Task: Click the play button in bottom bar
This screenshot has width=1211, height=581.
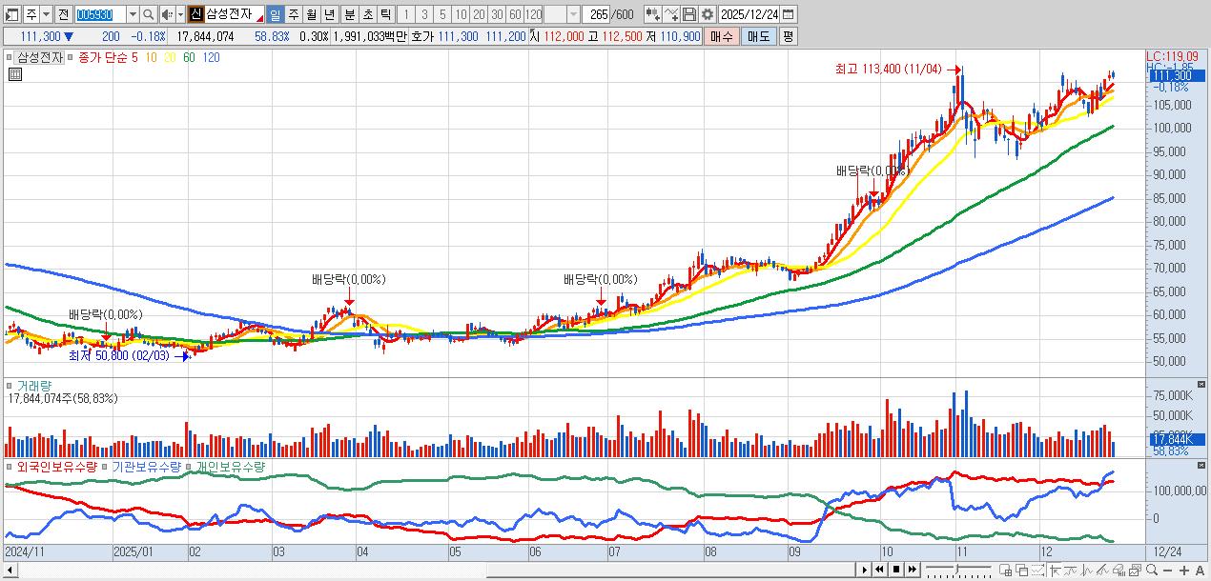Action: 865,570
